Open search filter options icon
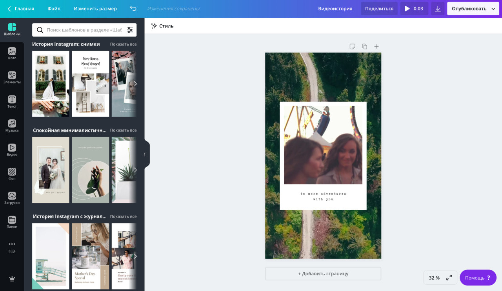Image resolution: width=502 pixels, height=291 pixels. point(130,30)
